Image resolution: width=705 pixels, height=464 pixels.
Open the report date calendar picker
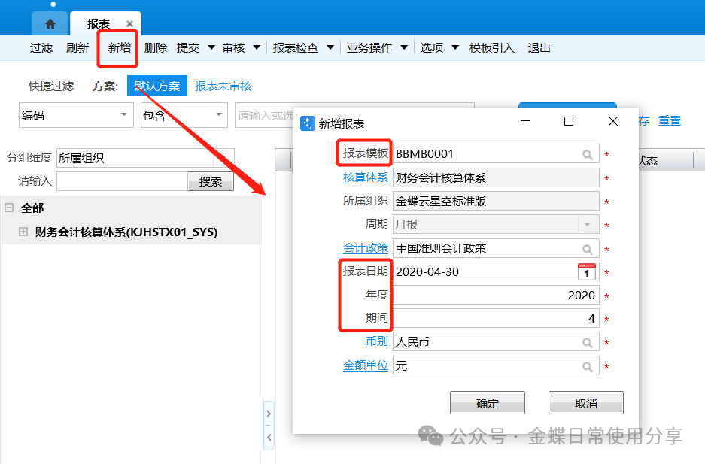(586, 271)
